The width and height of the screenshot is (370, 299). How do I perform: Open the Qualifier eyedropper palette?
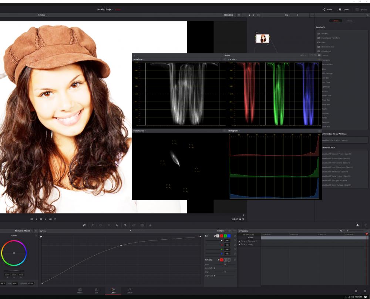92,225
